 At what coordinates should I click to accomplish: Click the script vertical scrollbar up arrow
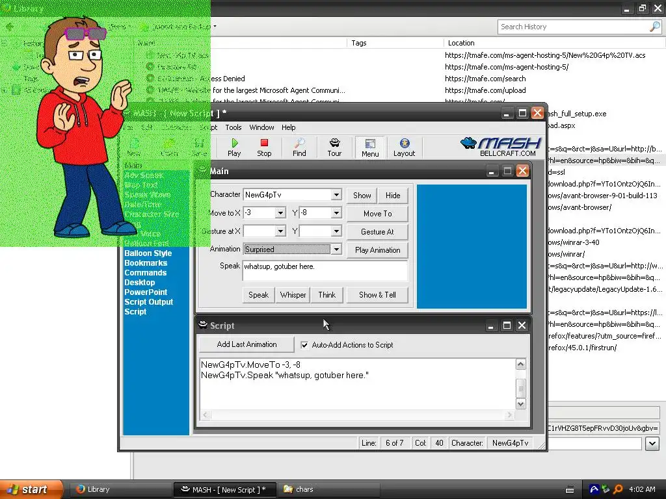(x=521, y=365)
